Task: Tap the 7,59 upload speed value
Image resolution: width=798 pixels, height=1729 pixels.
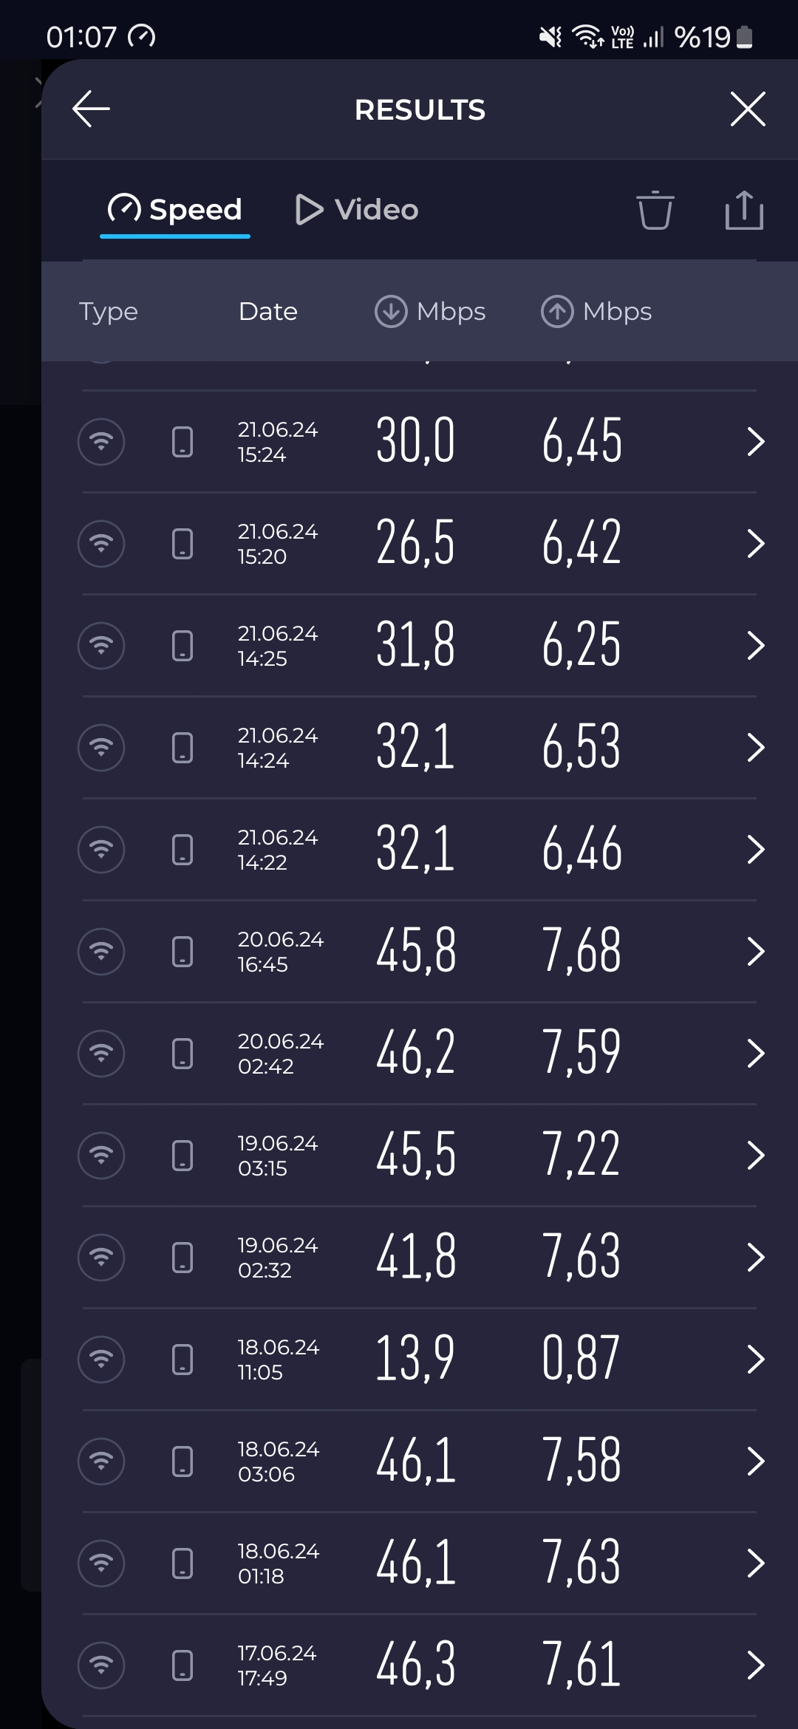Action: click(x=581, y=1054)
